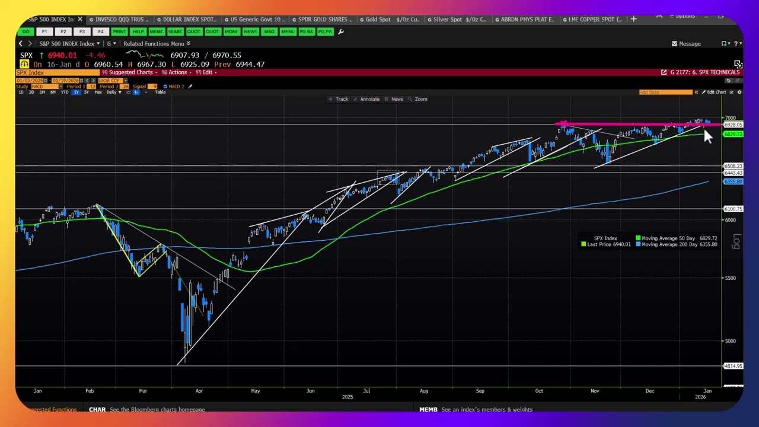Click the Annotate tool
This screenshot has height=427, width=759.
(366, 99)
